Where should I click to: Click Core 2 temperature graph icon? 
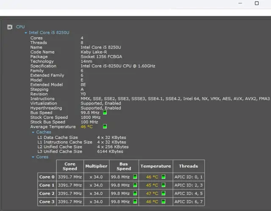(163, 193)
